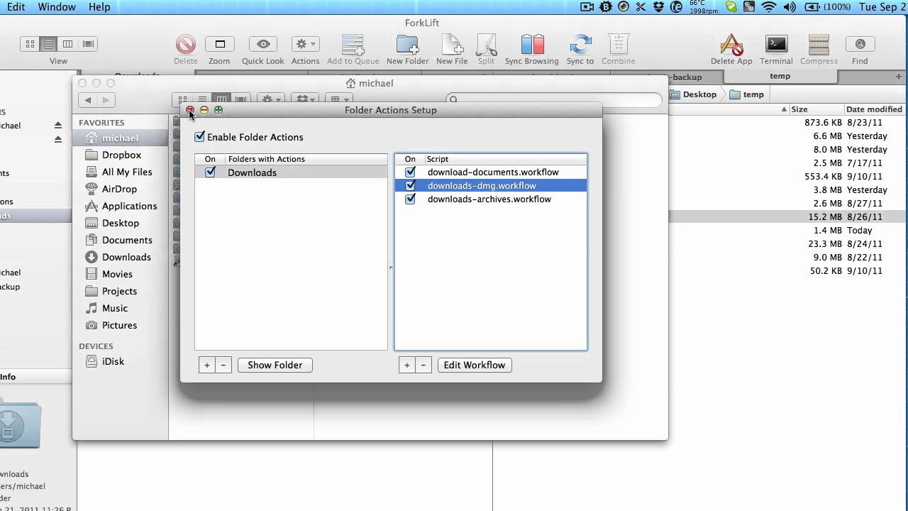The image size is (908, 511).
Task: Click the Wi-Fi icon in the menu bar
Action: (x=769, y=7)
